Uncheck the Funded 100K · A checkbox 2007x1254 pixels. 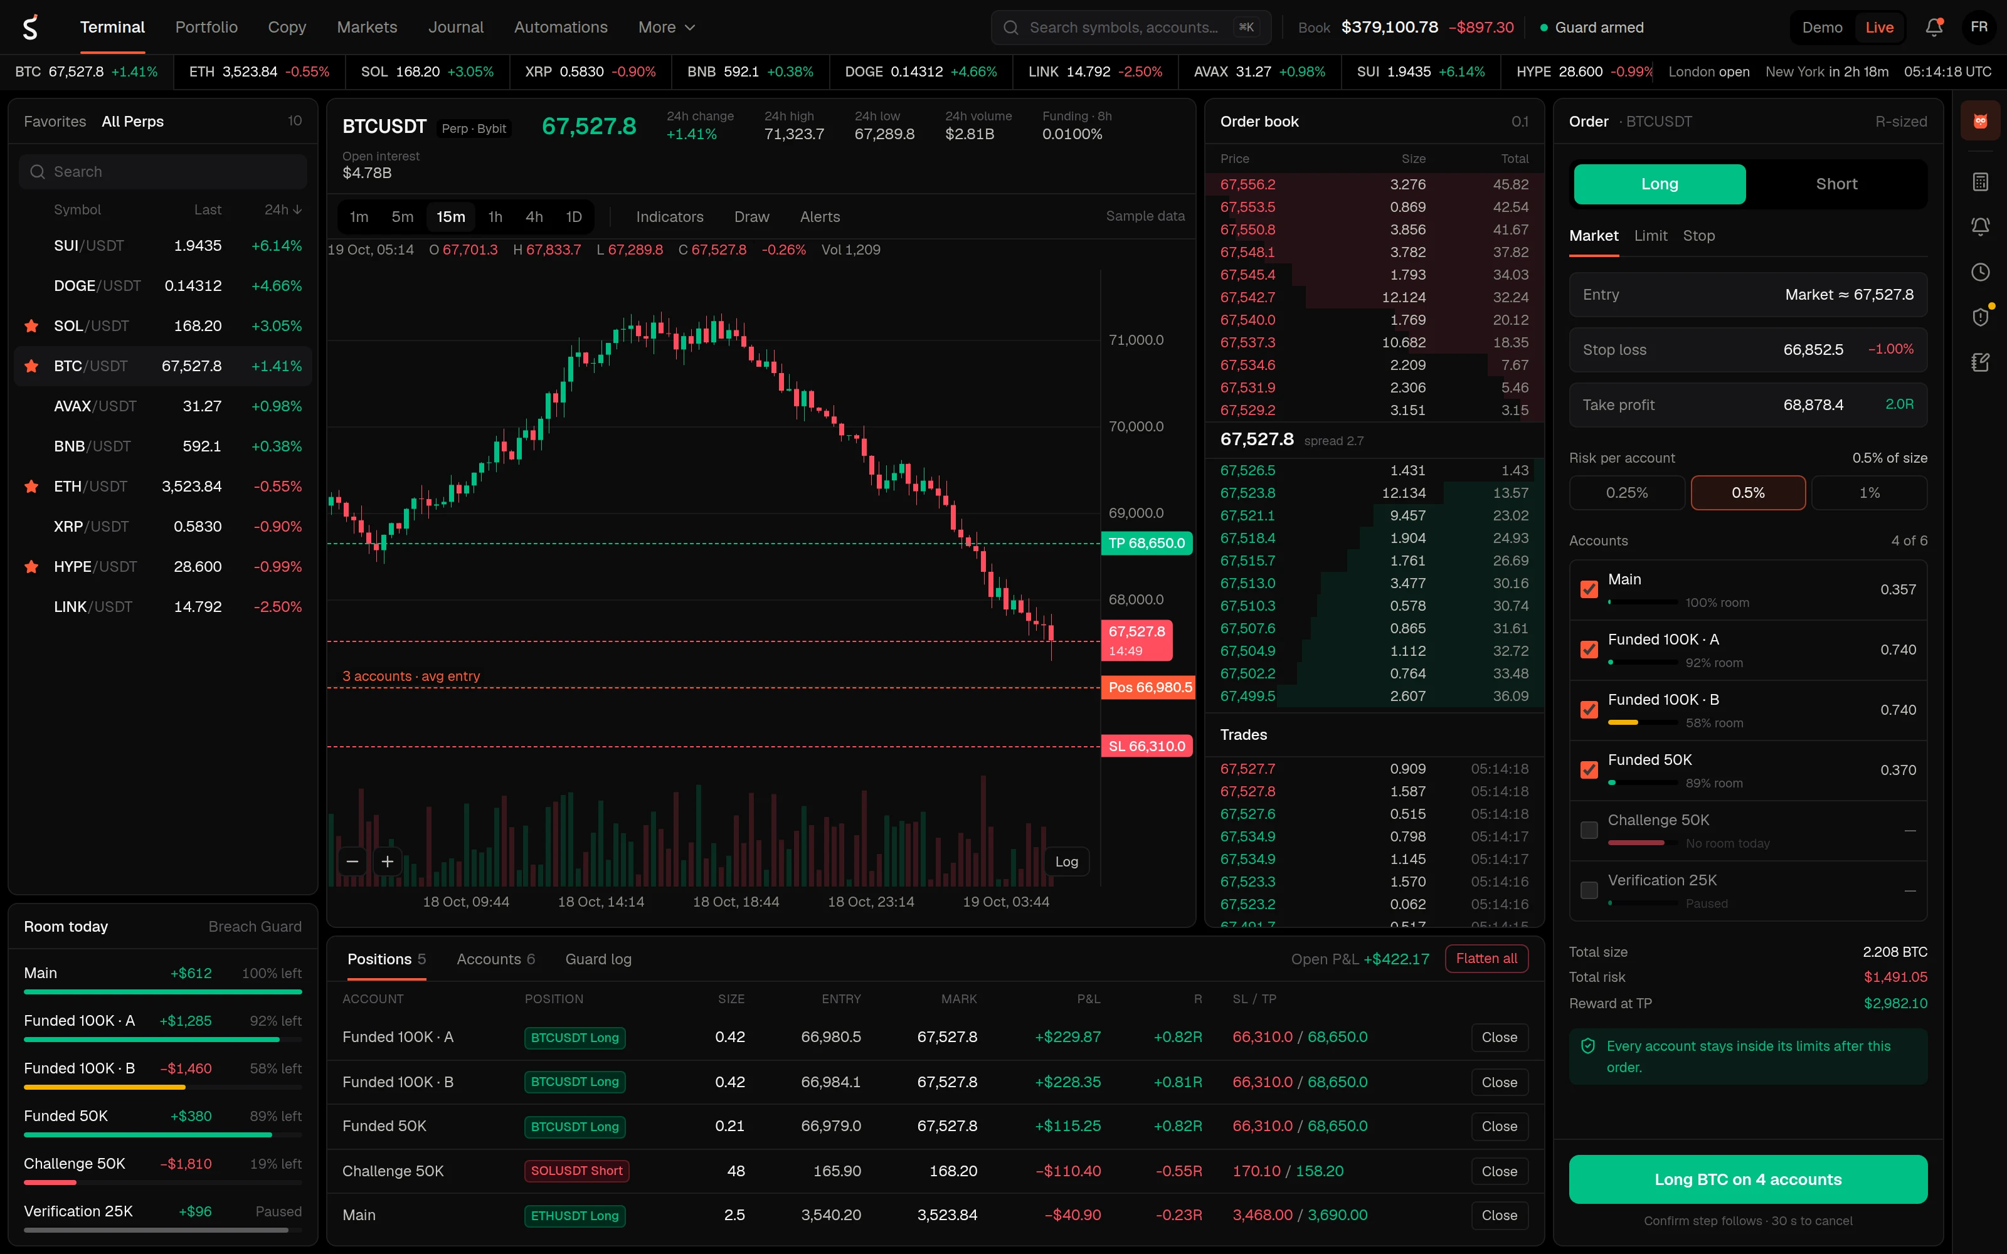pyautogui.click(x=1589, y=650)
